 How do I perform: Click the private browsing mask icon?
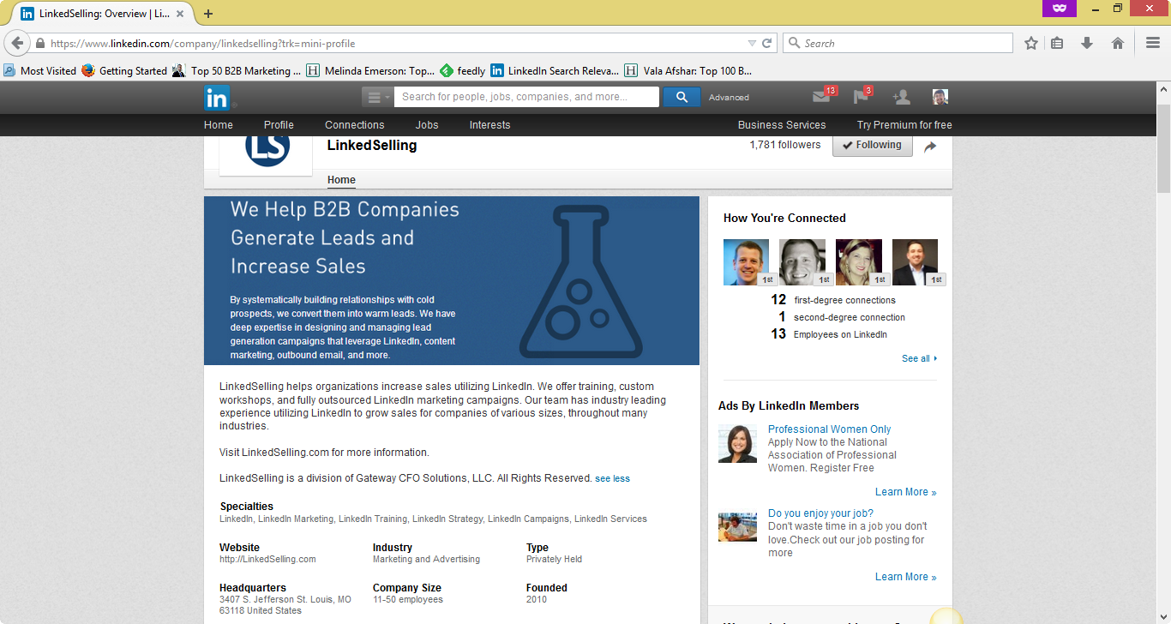pyautogui.click(x=1059, y=8)
